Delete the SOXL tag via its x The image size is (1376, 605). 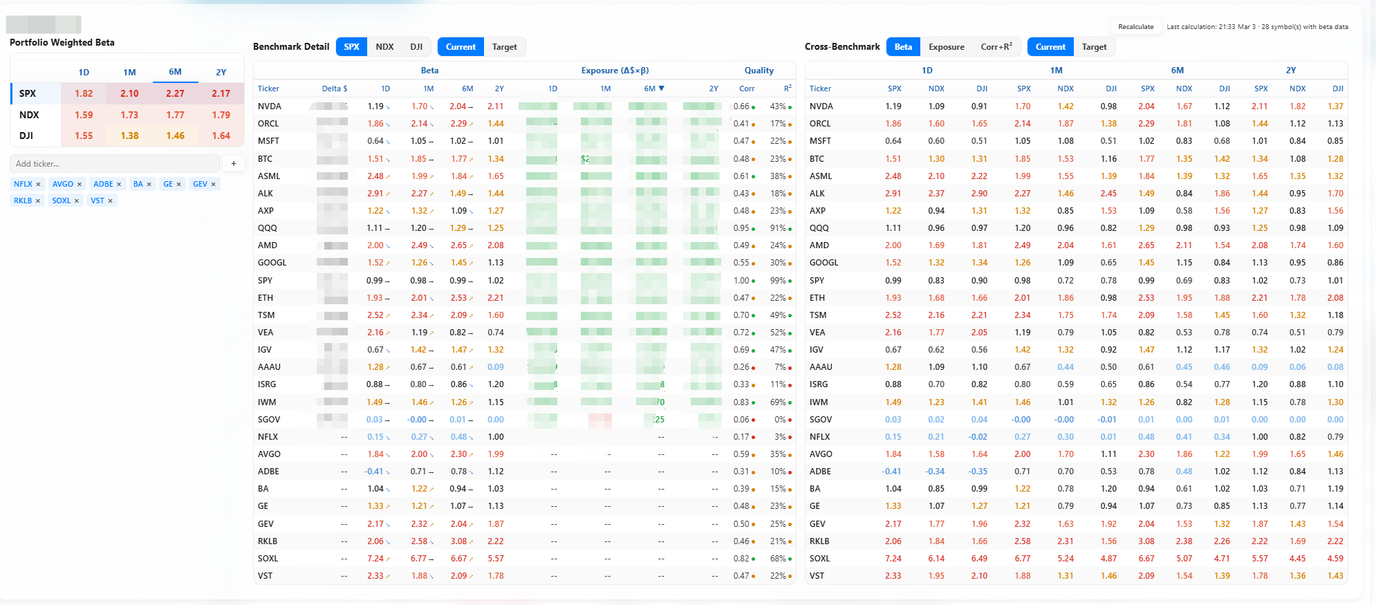coord(77,201)
